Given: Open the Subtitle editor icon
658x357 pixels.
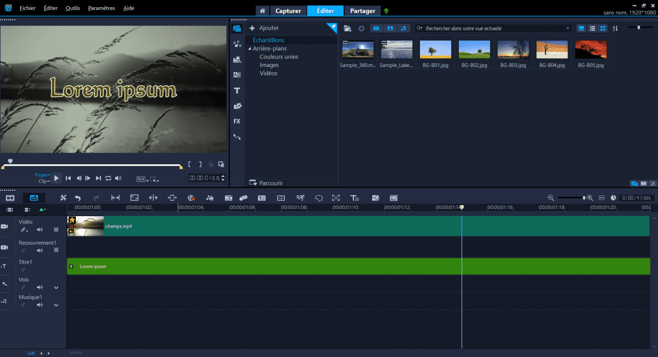Looking at the screenshot, I should pos(262,198).
